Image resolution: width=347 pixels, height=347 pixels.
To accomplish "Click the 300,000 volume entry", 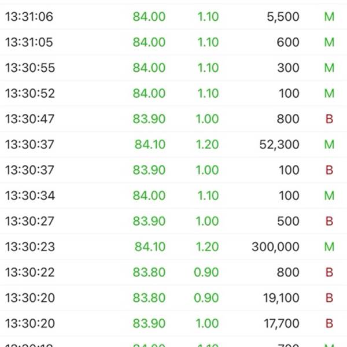I will click(275, 247).
